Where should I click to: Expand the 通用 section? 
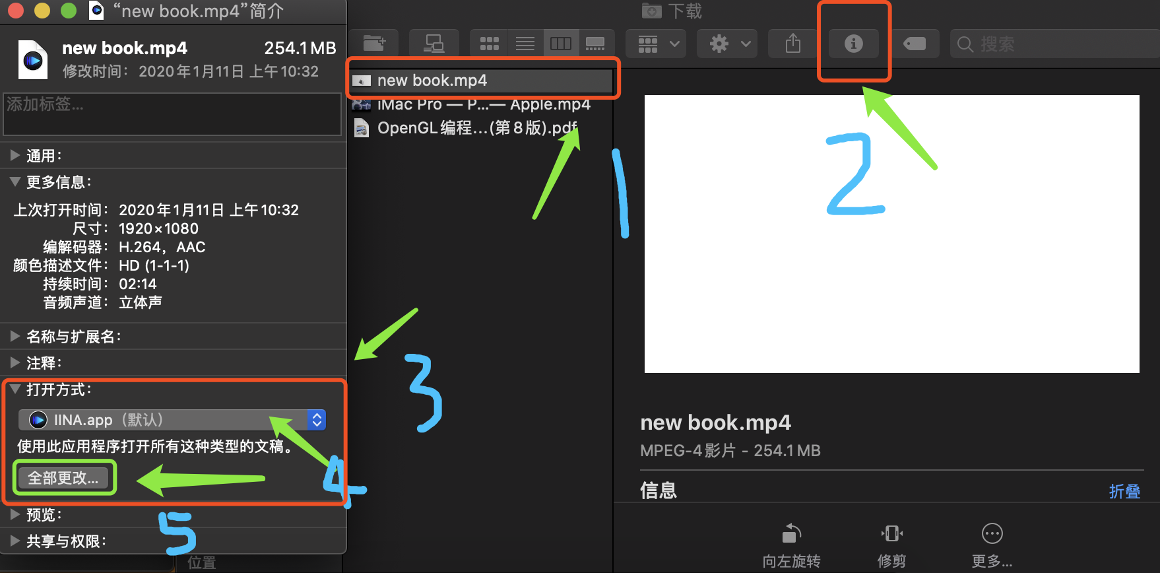click(x=15, y=155)
